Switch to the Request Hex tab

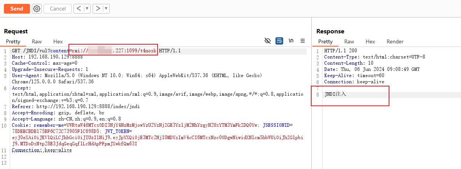[x=58, y=41]
